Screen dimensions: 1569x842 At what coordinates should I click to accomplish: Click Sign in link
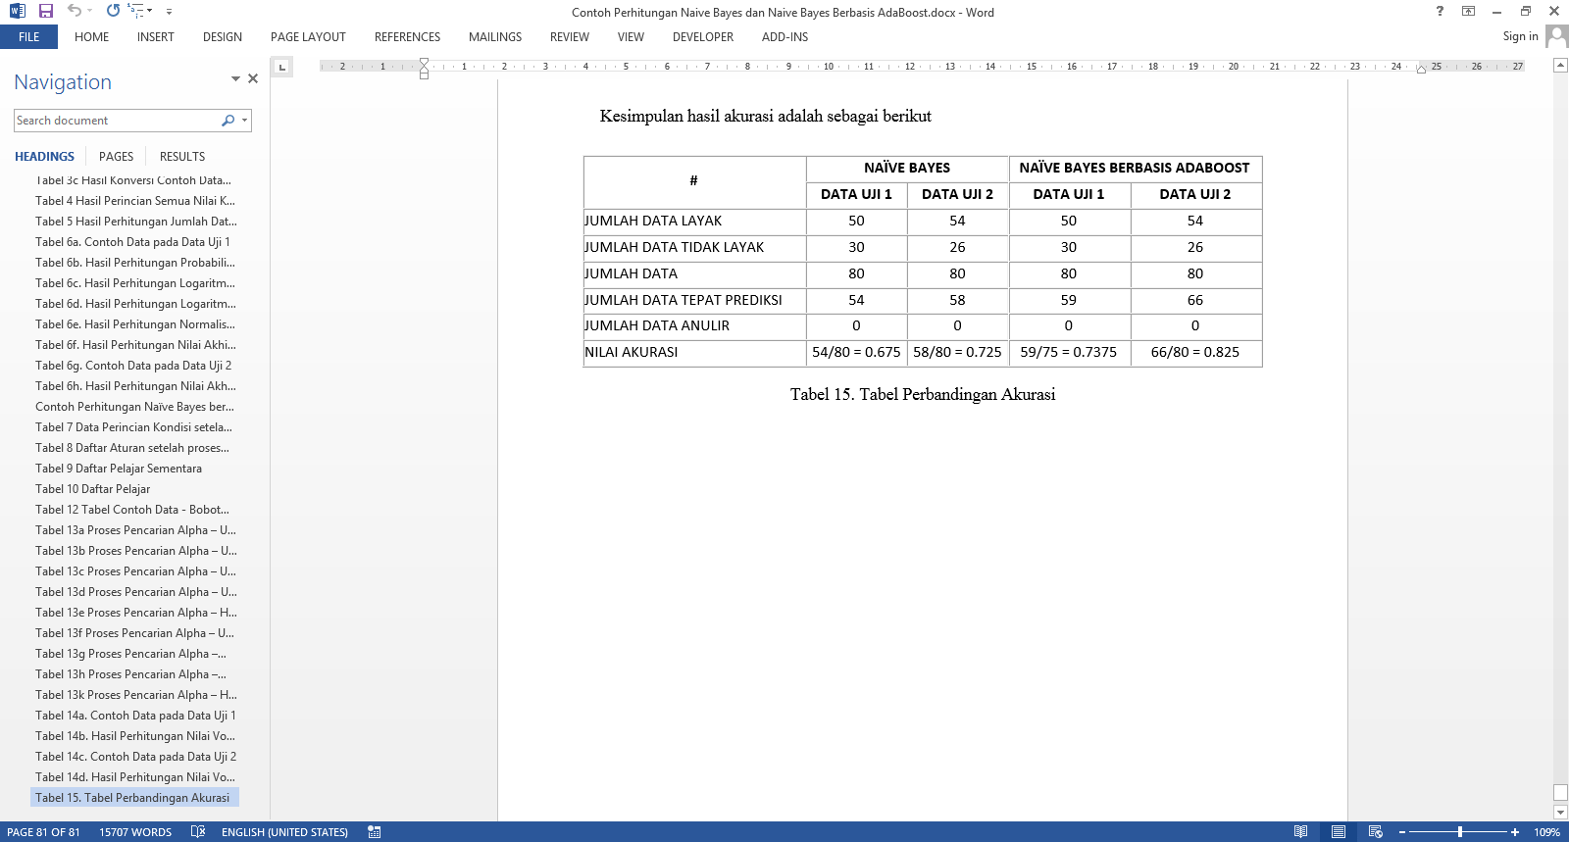tap(1520, 36)
